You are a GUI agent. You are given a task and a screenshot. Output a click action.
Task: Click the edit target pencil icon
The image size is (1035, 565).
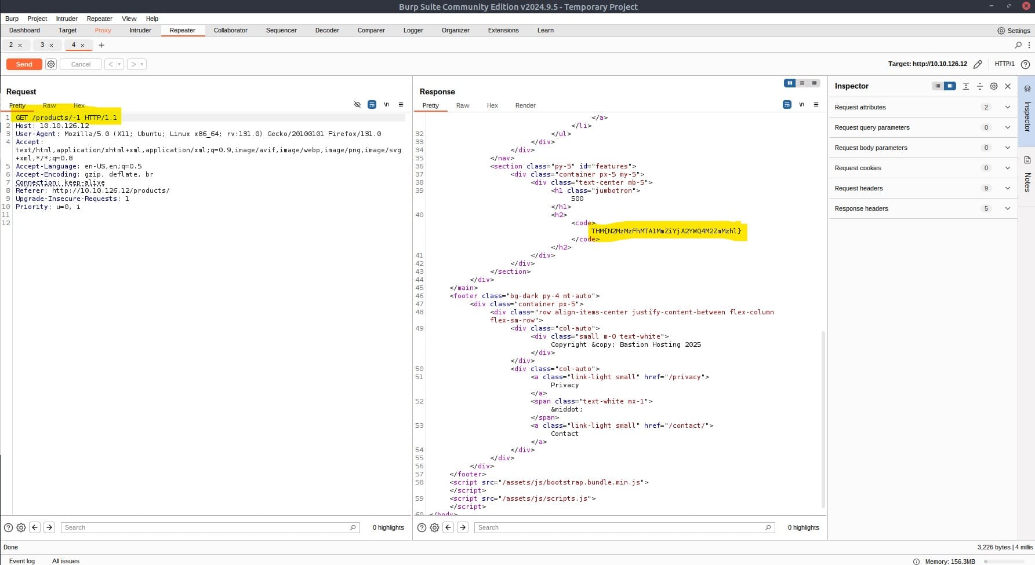pos(978,64)
